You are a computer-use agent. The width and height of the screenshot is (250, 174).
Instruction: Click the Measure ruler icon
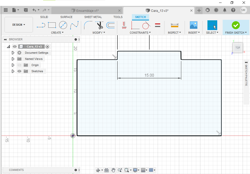175,25
